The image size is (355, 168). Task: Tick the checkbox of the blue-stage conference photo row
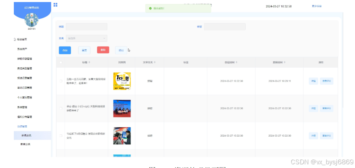[x=61, y=109]
